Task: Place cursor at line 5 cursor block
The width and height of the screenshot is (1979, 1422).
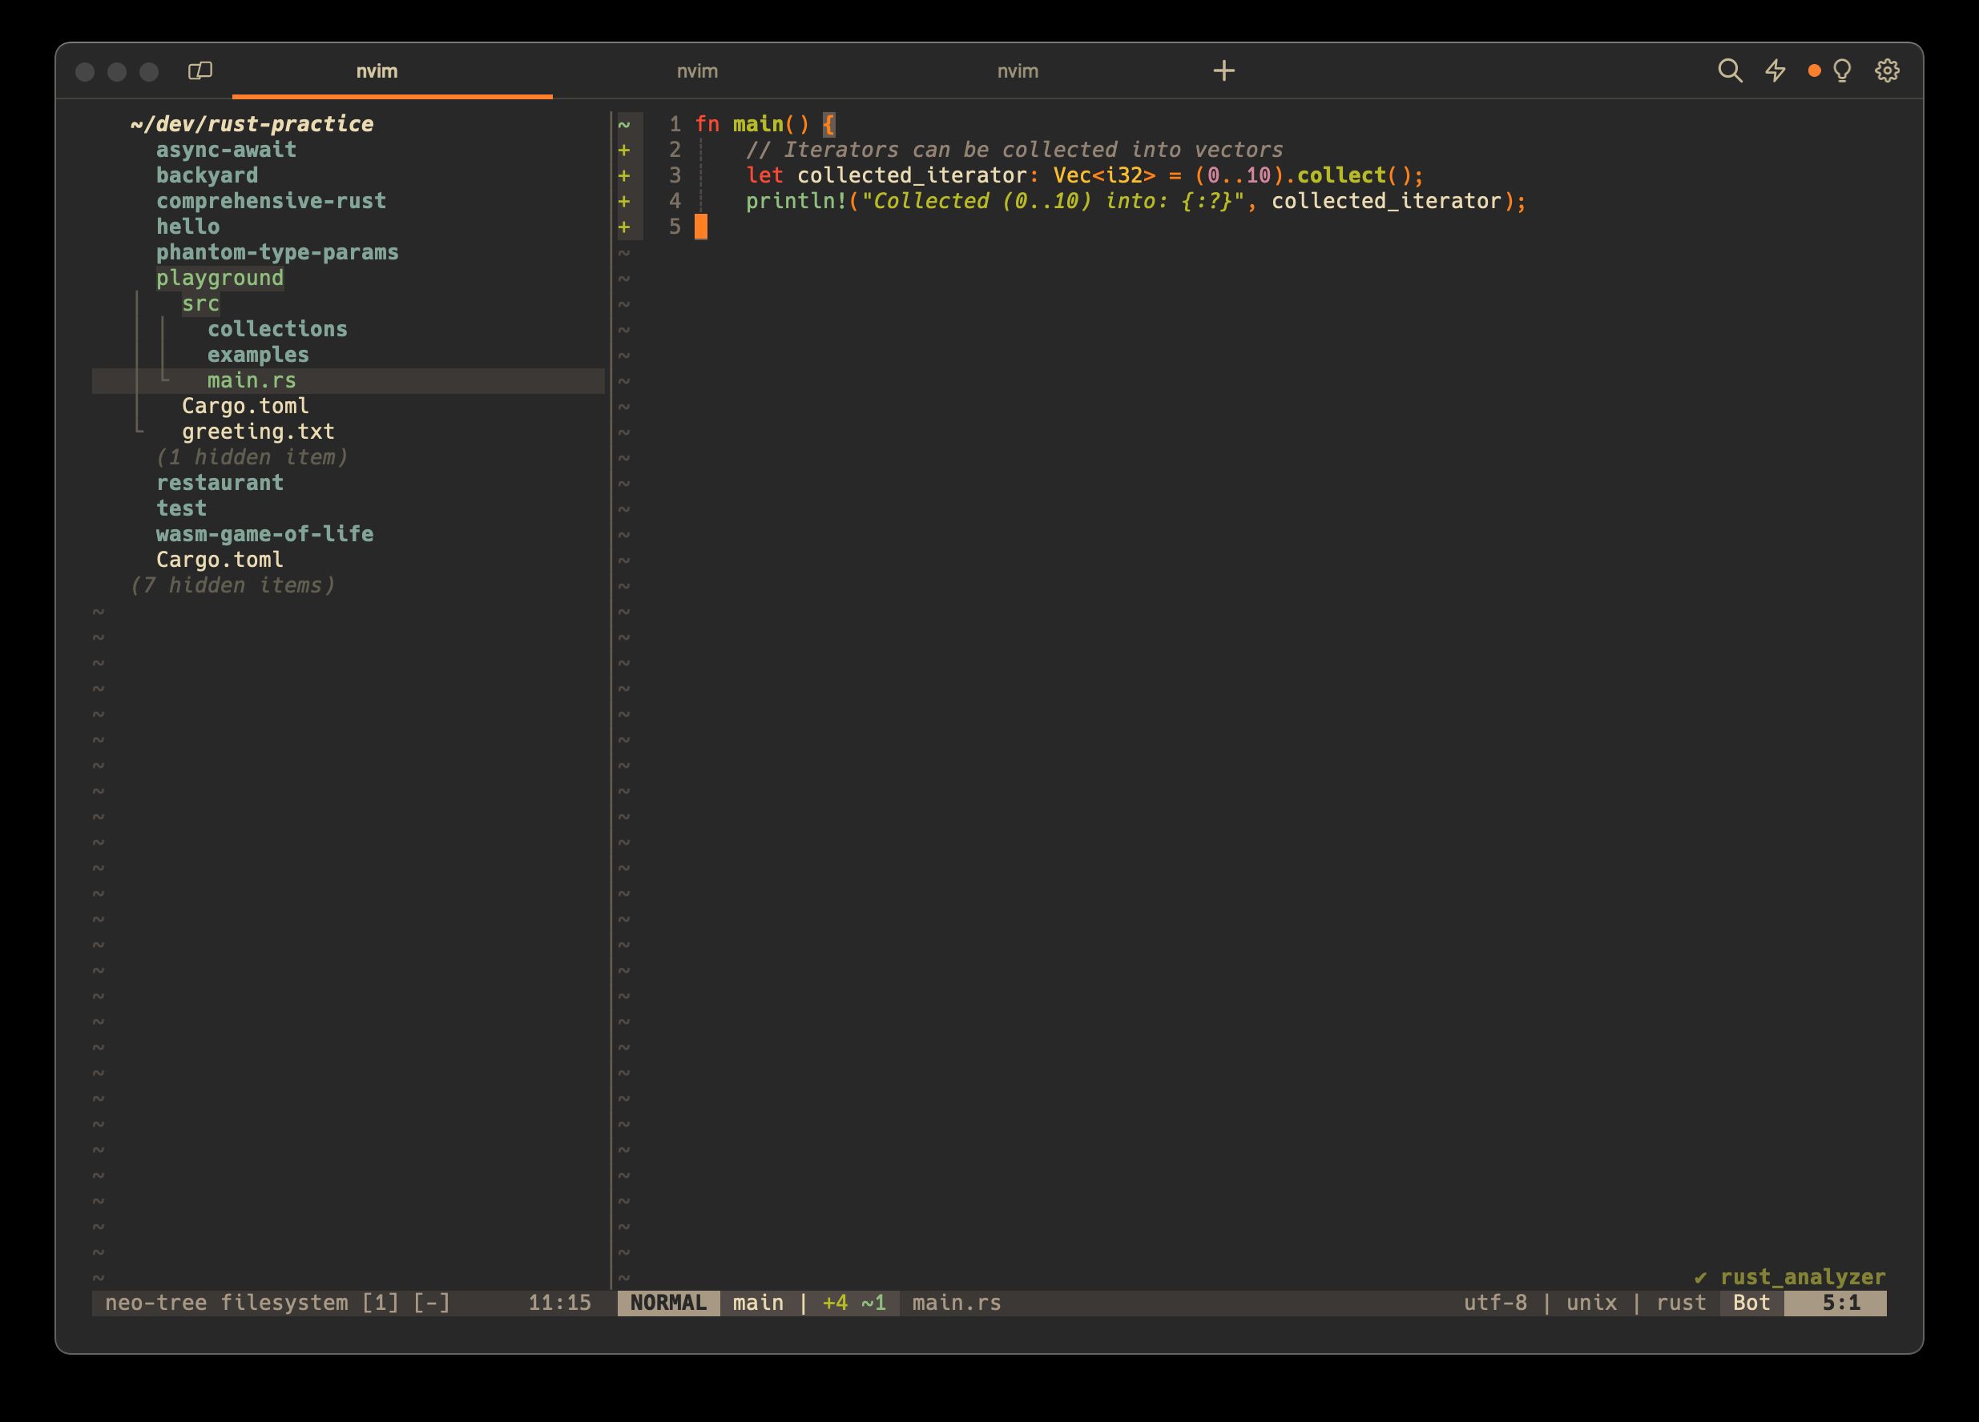Action: (701, 227)
